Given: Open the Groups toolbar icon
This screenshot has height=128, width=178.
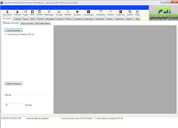Looking at the screenshot, I should pos(59,13).
